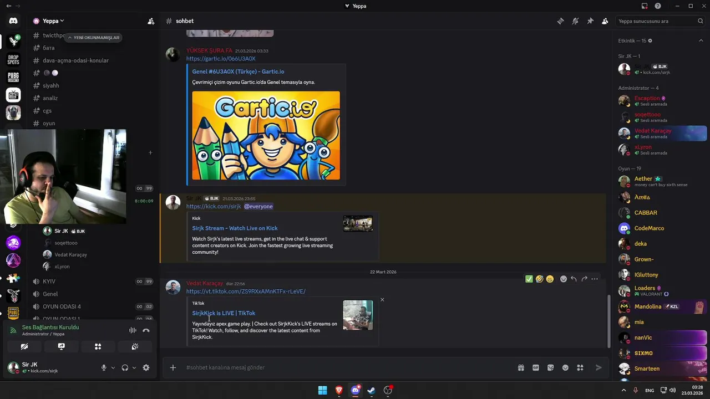710x399 pixels.
Task: React with the green checkmark emoji
Action: coord(529,279)
